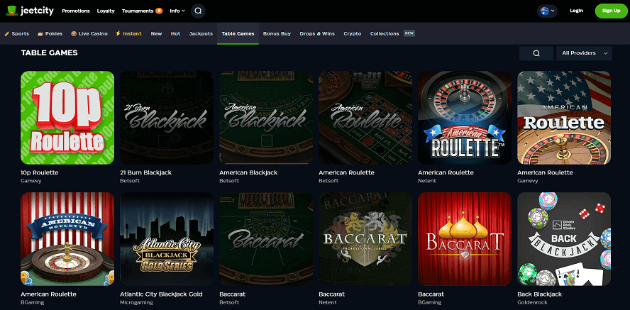Click the Netent label under American Roulette

tap(427, 181)
